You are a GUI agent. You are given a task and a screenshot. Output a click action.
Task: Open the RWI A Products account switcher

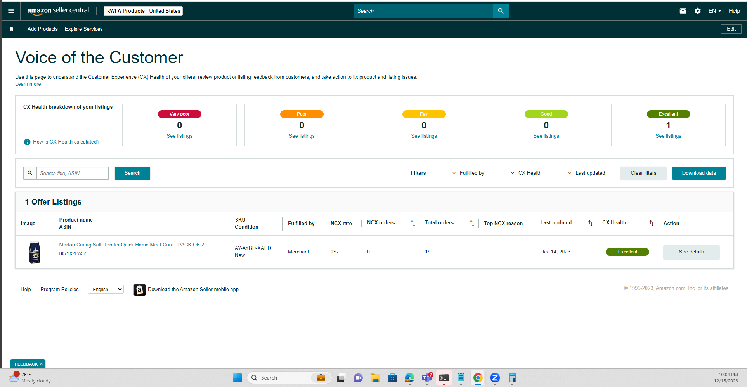[143, 11]
